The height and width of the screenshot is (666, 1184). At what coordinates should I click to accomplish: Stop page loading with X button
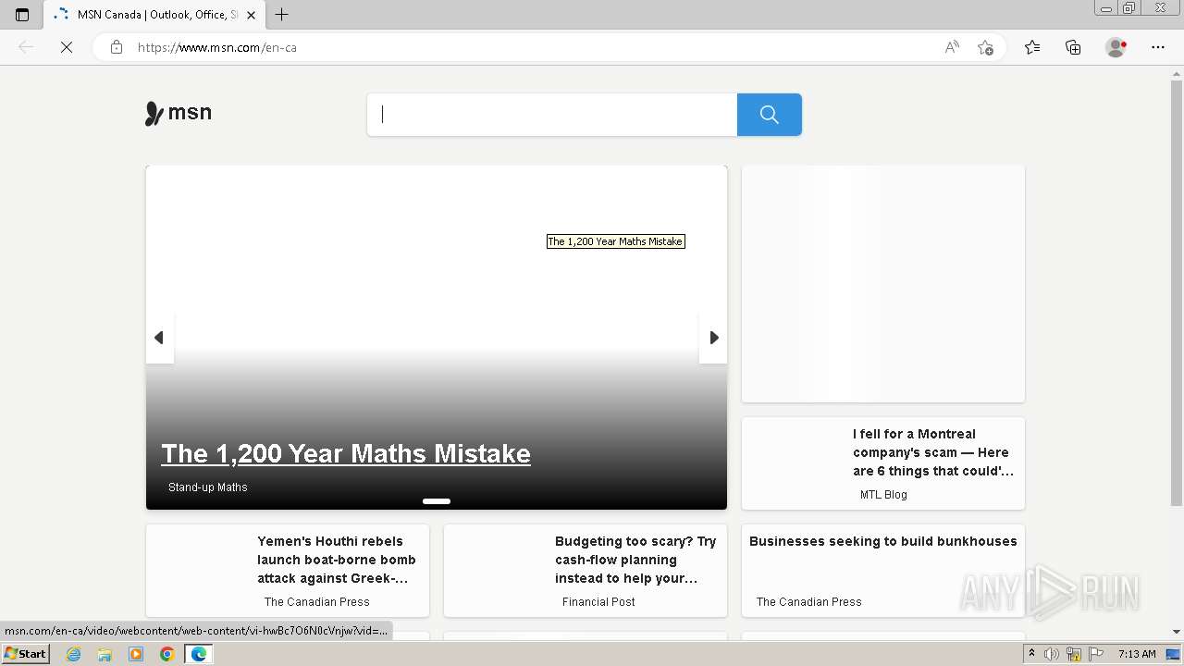(67, 47)
